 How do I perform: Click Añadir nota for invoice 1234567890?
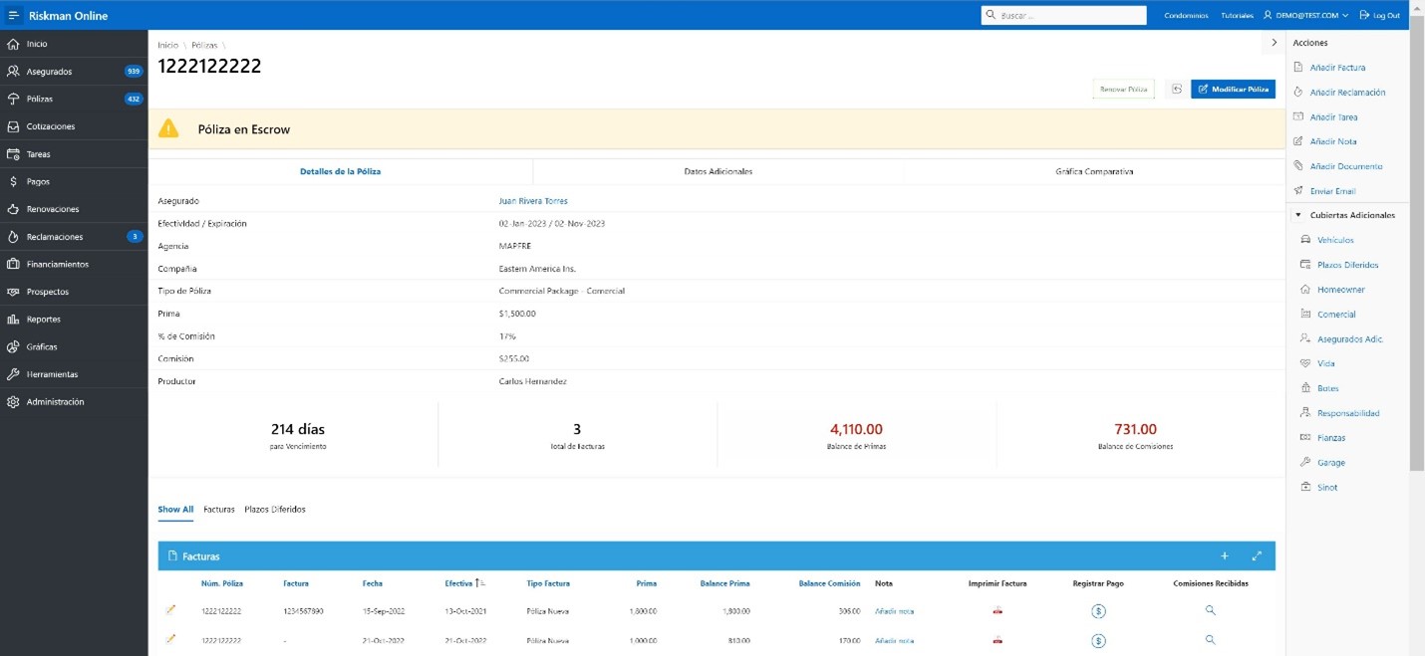(x=894, y=611)
